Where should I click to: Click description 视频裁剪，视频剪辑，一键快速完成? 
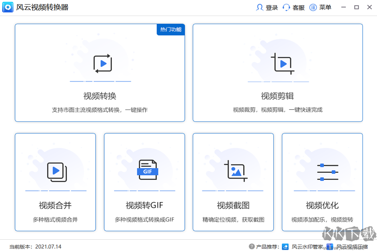[278, 110]
